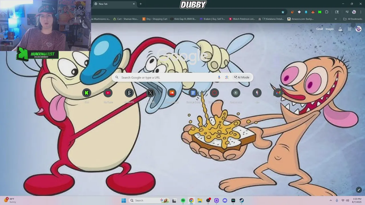Open Discord from the taskbar
Image resolution: width=365 pixels, height=205 pixels.
(x=225, y=200)
